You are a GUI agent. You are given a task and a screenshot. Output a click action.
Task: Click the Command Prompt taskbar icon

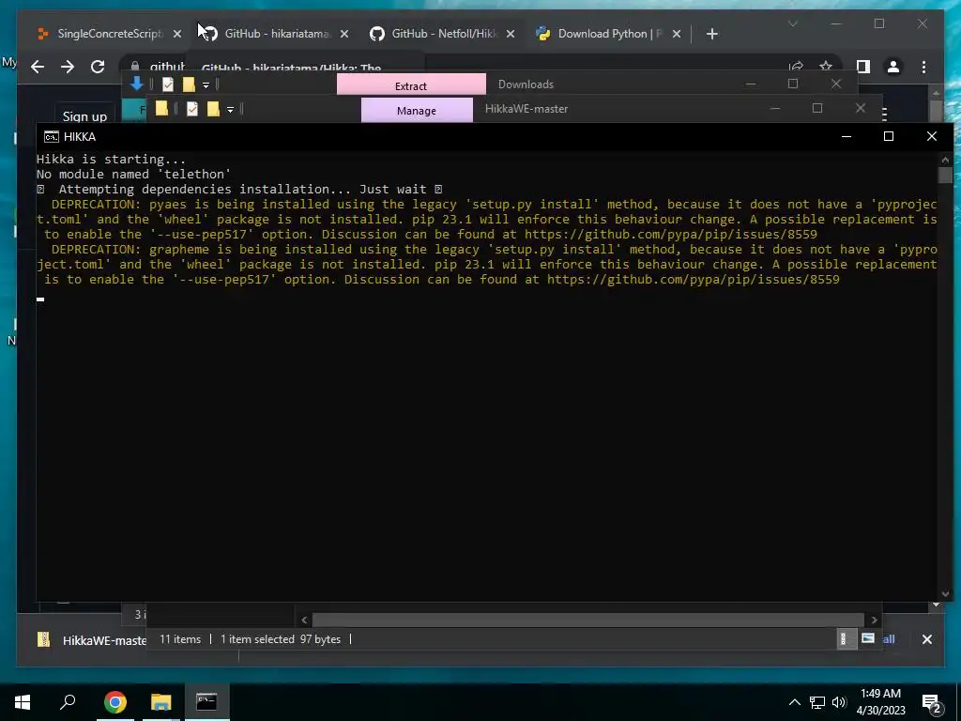(206, 702)
